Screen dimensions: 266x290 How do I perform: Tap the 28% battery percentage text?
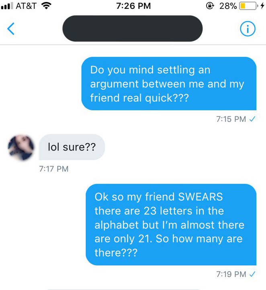pos(228,6)
